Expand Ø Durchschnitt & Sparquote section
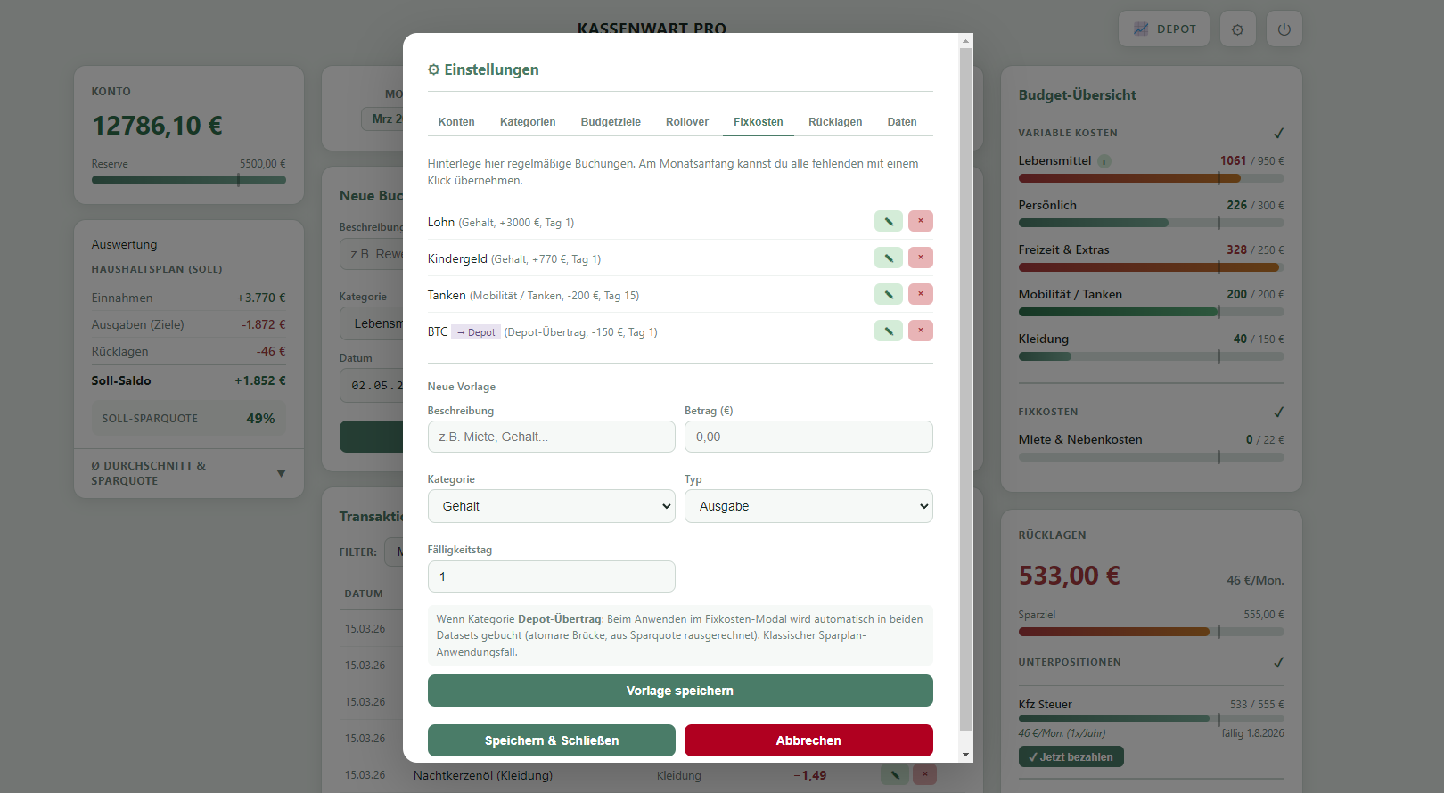This screenshot has height=793, width=1444. (x=189, y=473)
